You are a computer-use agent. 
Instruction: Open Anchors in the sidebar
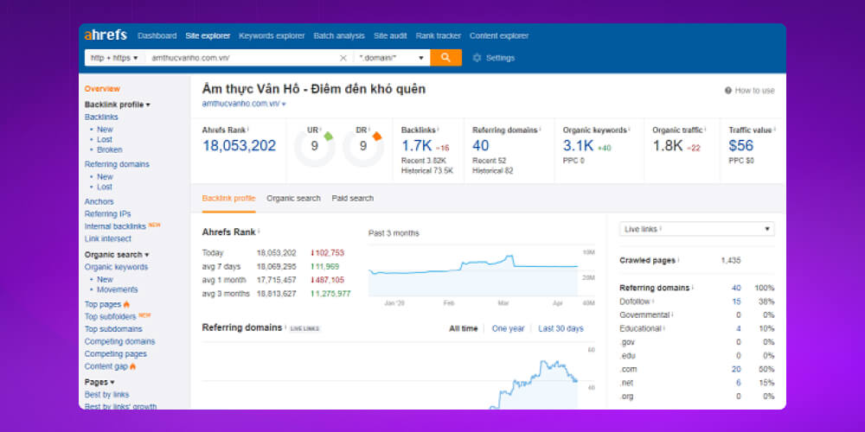(99, 201)
